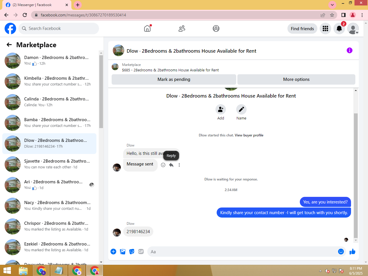This screenshot has height=276, width=368.
Task: Choose a sticker from the composer
Action: tap(132, 252)
